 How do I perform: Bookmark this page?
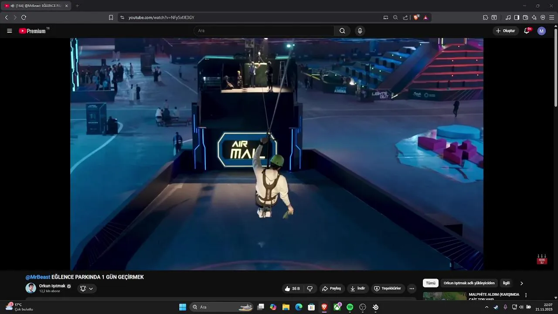tap(111, 17)
